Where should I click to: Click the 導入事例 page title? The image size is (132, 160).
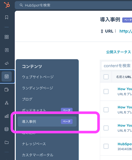point(110,20)
